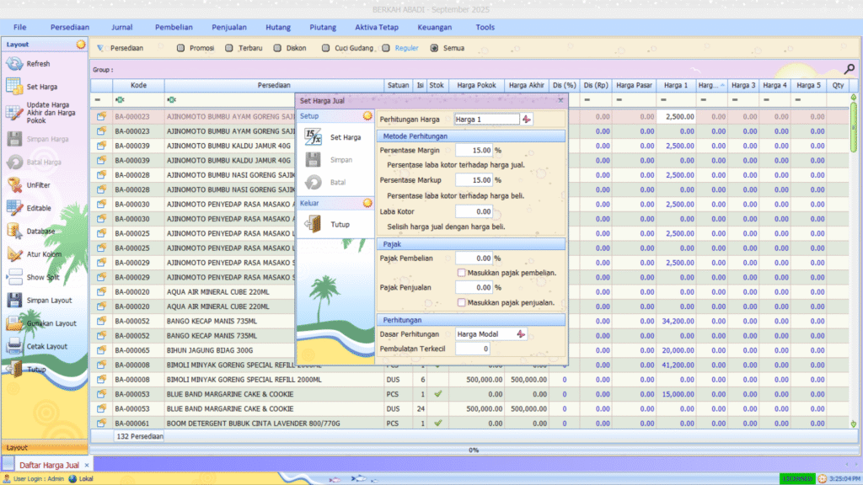This screenshot has width=863, height=485.
Task: Enable Masukkan pajak pembelian checkbox
Action: [461, 273]
